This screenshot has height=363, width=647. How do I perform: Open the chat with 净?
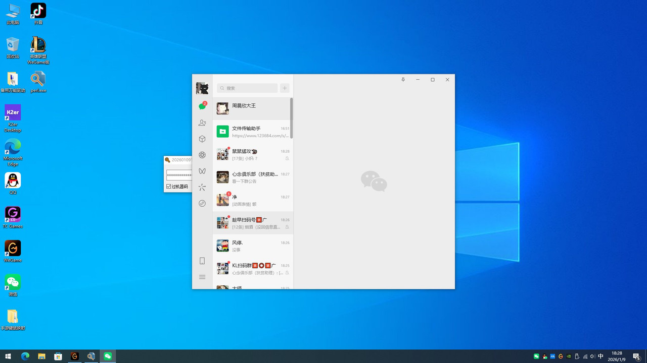click(x=253, y=200)
